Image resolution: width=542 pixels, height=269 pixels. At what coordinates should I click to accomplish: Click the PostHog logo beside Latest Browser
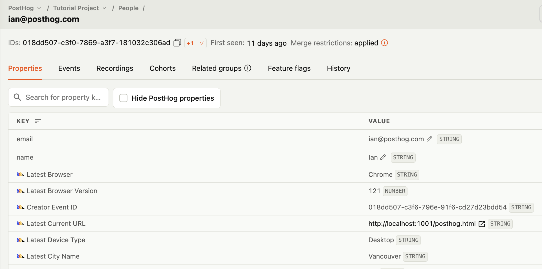tap(21, 175)
